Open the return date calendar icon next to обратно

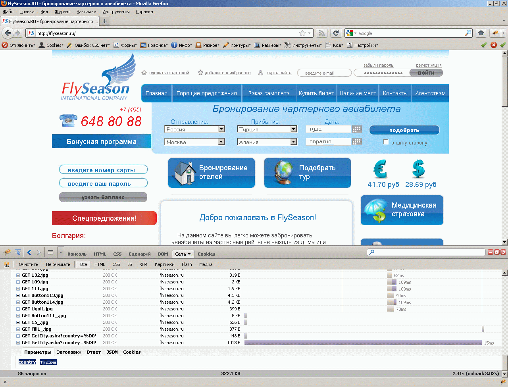pos(357,142)
